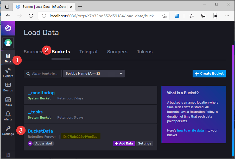Go to Boards in the sidebar

click(8, 87)
